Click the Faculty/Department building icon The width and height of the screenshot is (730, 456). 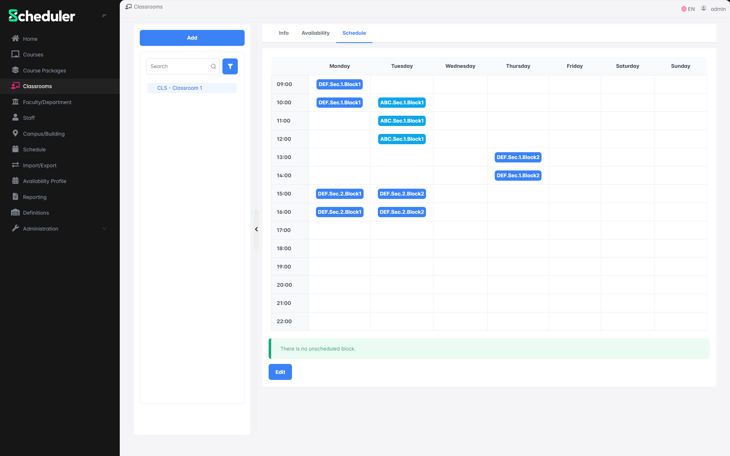point(15,102)
